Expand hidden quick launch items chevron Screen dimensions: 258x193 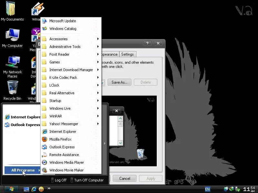tap(49, 188)
